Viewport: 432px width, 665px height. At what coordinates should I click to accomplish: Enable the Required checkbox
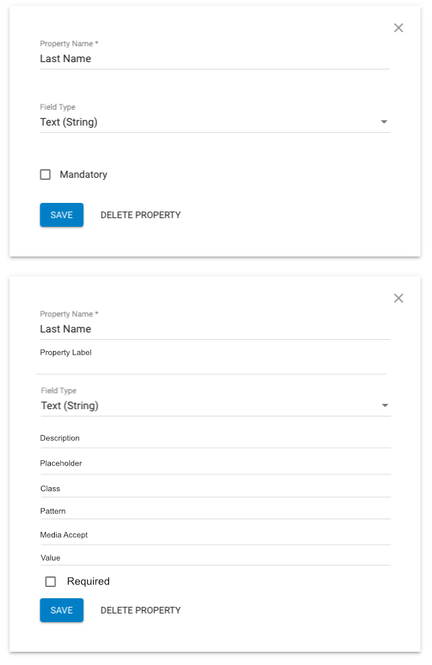50,582
